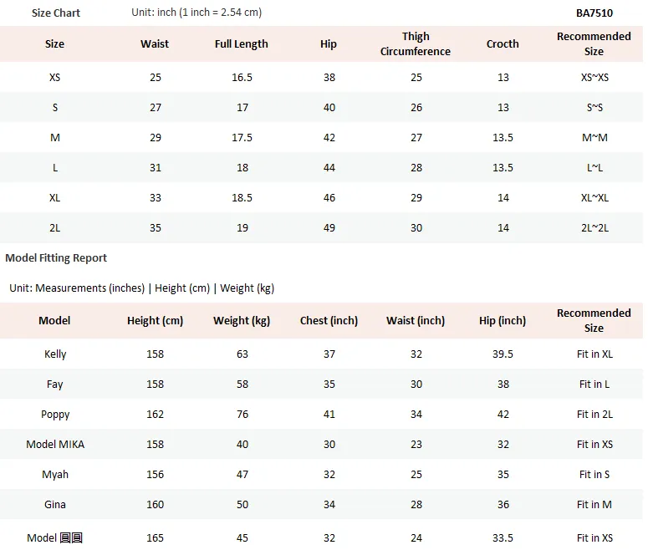Select the BA7510 product code
This screenshot has width=648, height=550.
coord(594,13)
